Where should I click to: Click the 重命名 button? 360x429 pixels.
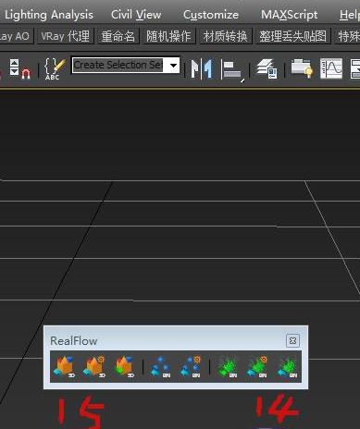pyautogui.click(x=118, y=36)
